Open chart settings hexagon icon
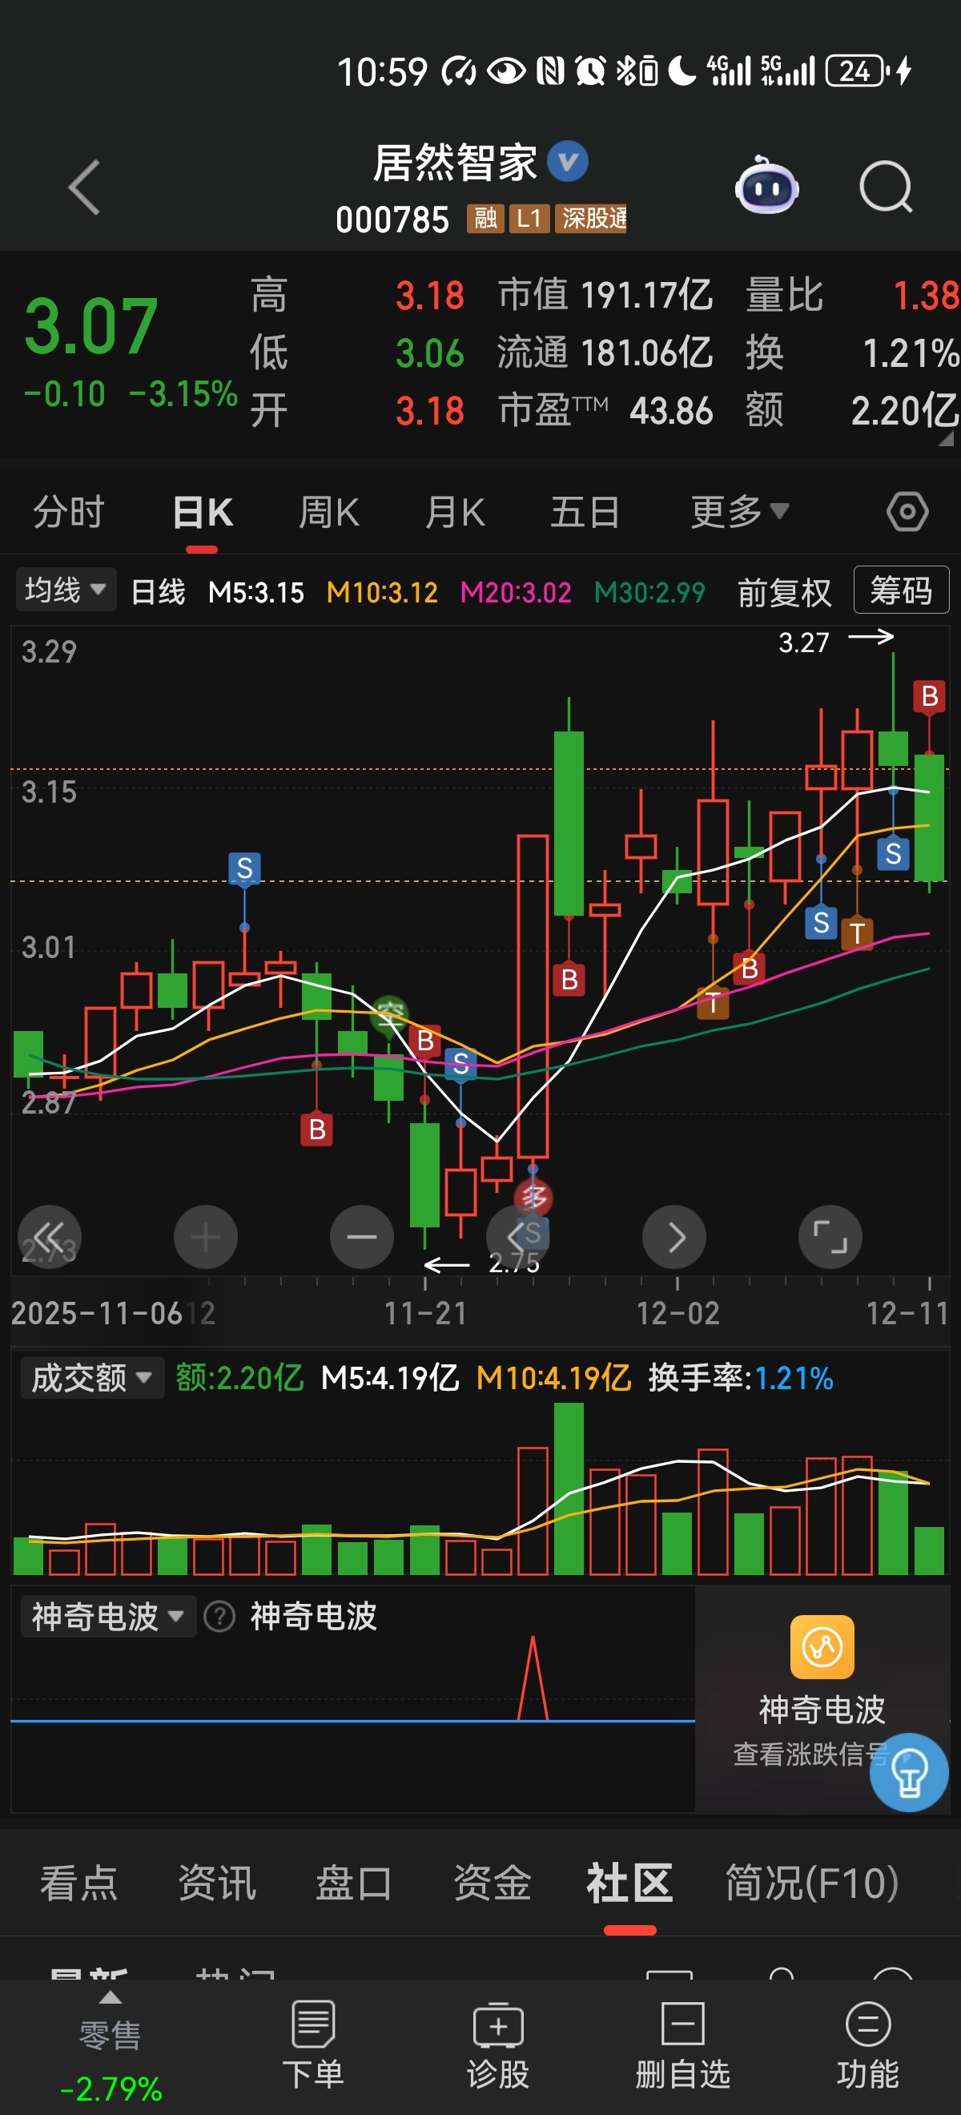This screenshot has height=2115, width=961. pos(907,513)
